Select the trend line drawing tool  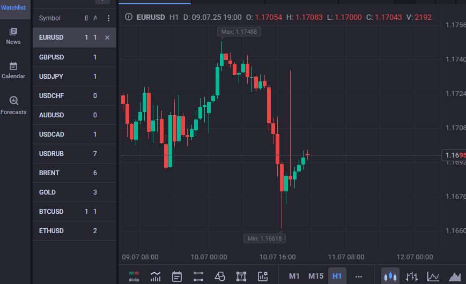pyautogui.click(x=198, y=276)
